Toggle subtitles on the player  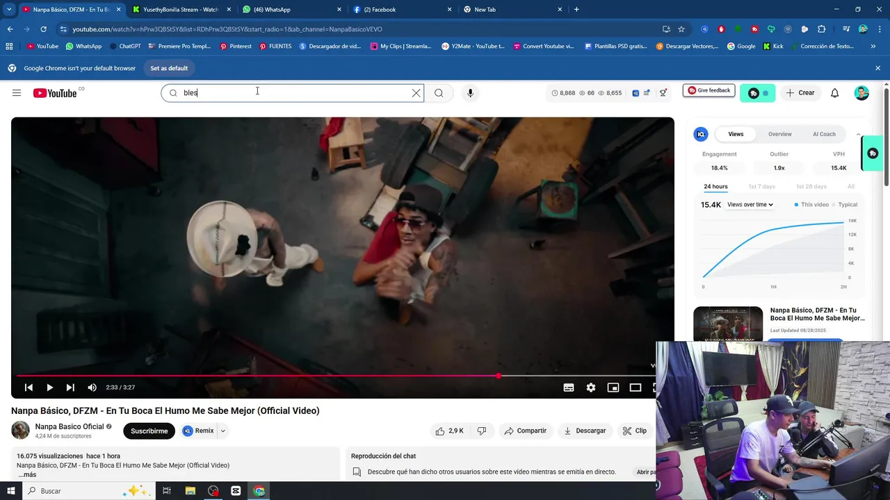[569, 387]
